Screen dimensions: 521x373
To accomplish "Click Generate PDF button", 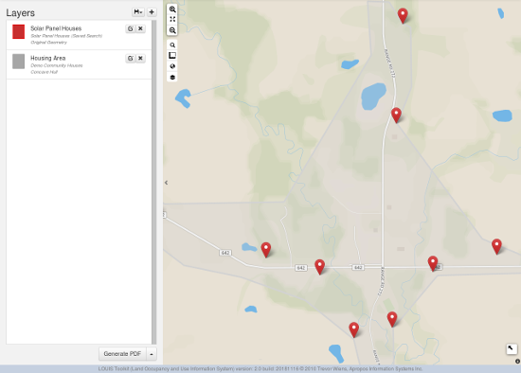I will (122, 354).
